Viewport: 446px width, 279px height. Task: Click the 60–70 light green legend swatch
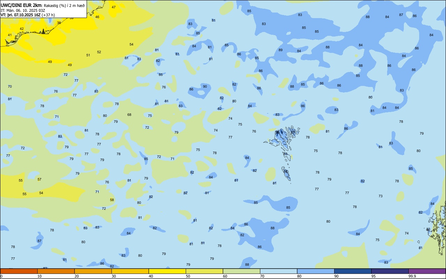point(241,271)
